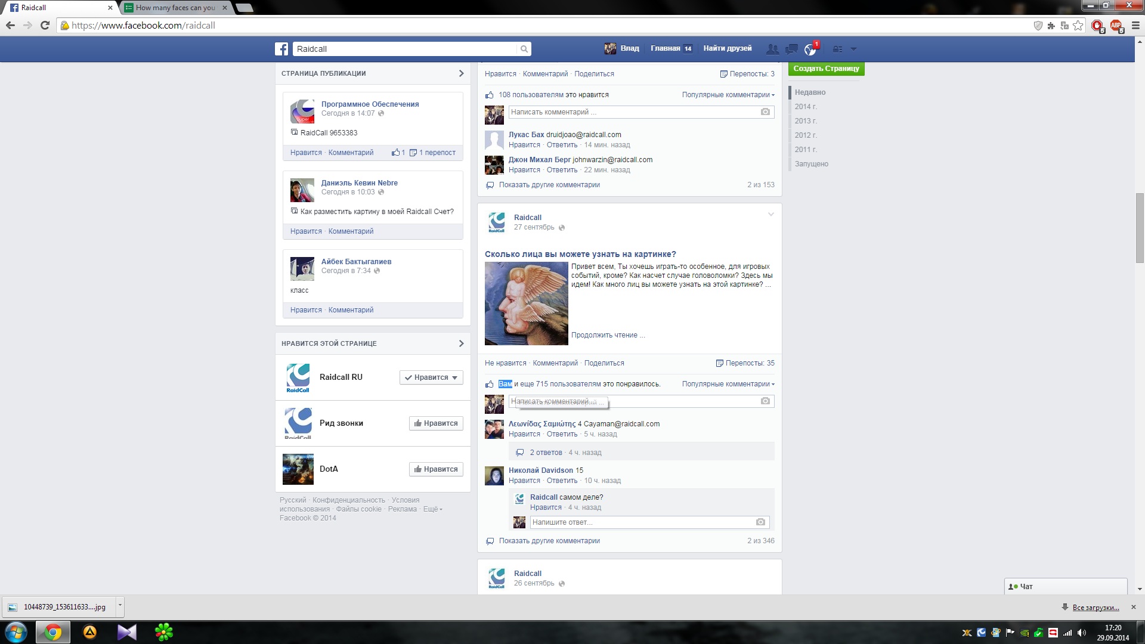Expand Нравится этой странице section arrow

[461, 343]
